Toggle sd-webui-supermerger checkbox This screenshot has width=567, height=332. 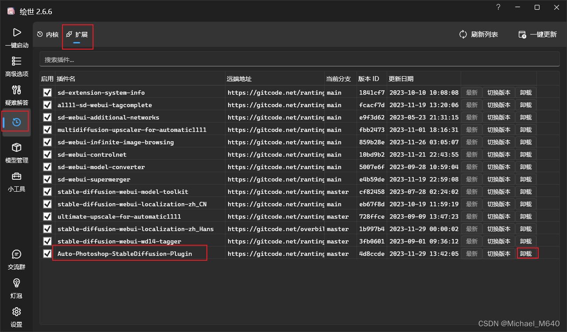tap(47, 179)
